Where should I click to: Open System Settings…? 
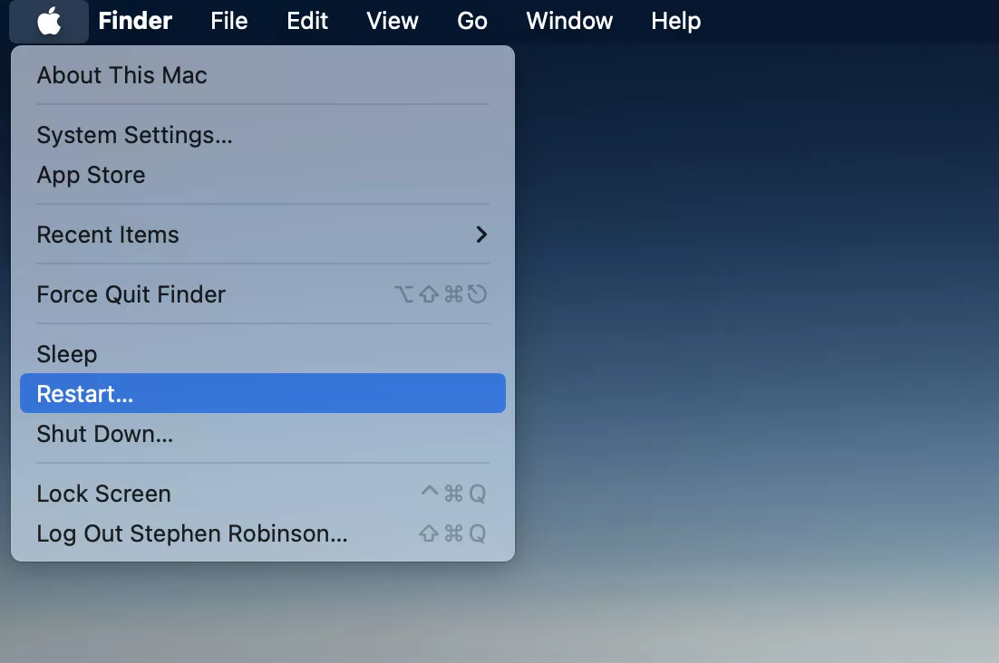(263, 135)
